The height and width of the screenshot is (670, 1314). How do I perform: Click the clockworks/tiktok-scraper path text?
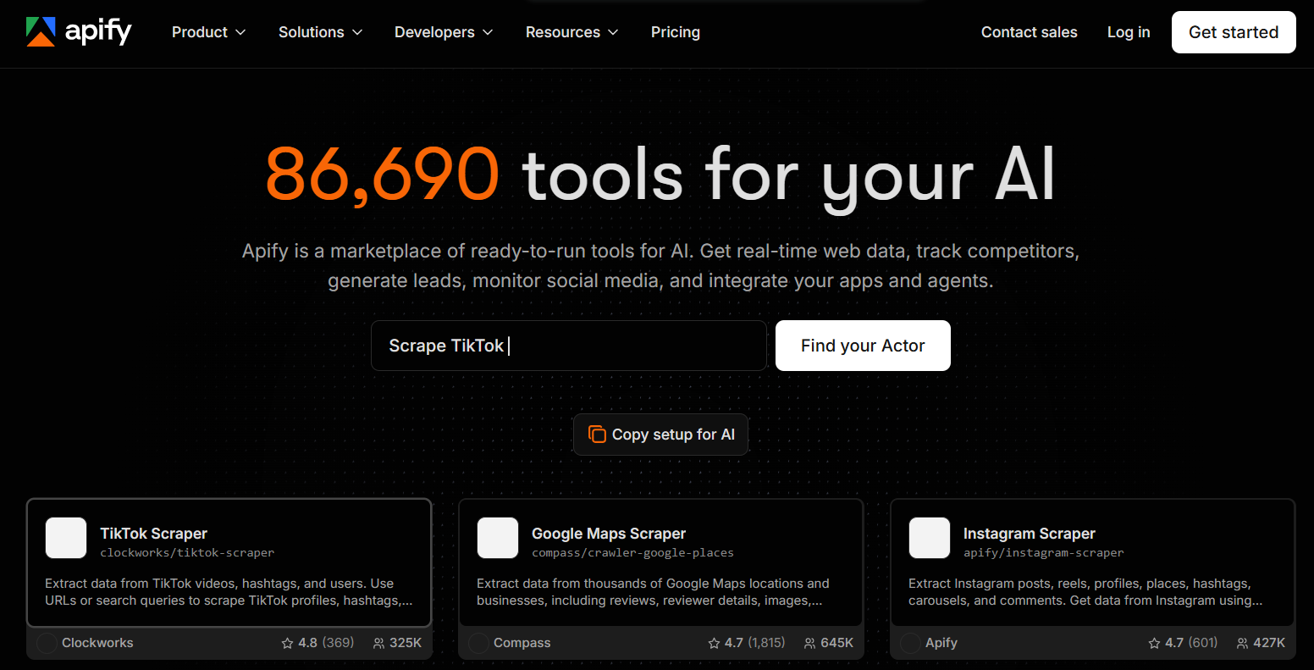pos(187,552)
